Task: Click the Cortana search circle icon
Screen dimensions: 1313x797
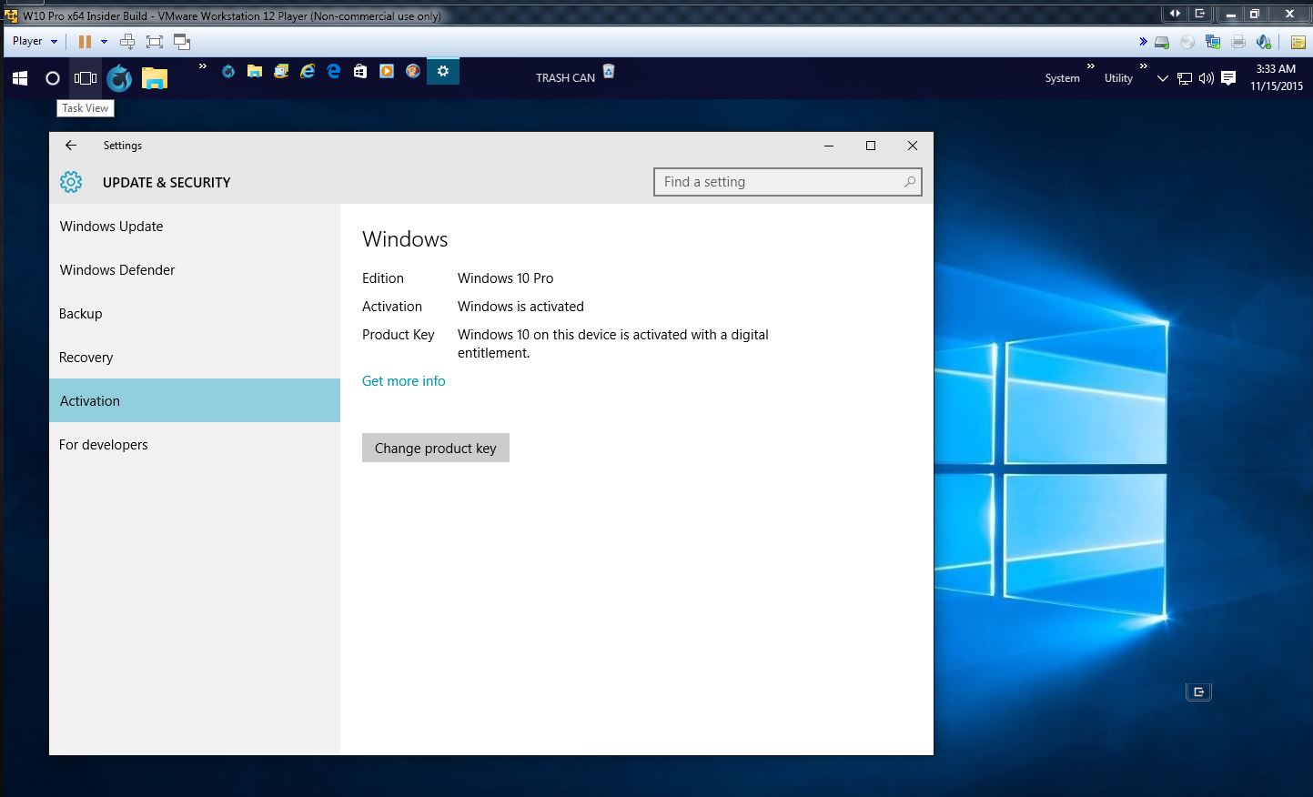Action: pyautogui.click(x=53, y=78)
